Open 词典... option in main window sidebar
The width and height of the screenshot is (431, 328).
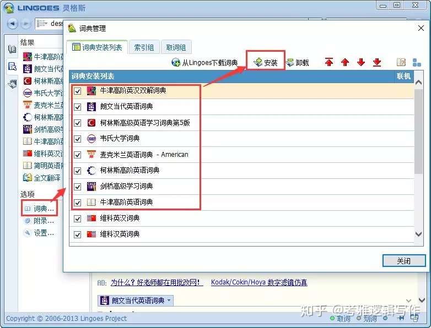pyautogui.click(x=40, y=209)
